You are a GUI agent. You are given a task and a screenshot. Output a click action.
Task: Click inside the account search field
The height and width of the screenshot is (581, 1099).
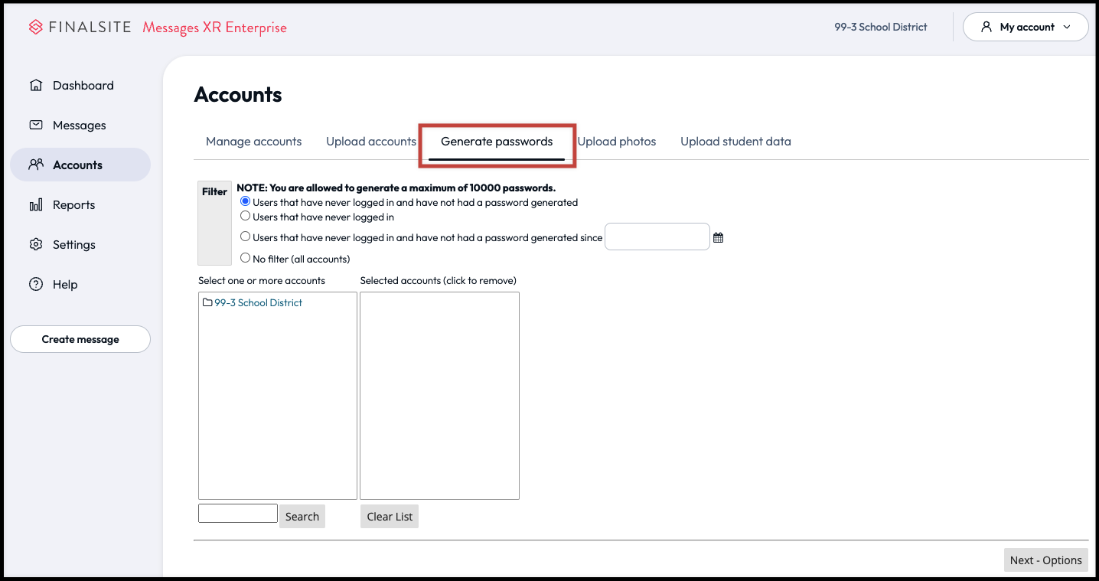click(x=237, y=513)
